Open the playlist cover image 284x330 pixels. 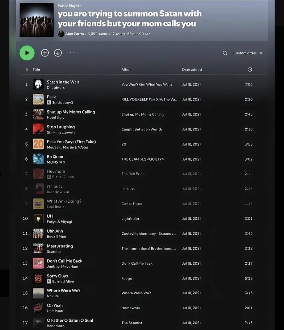(37, 20)
